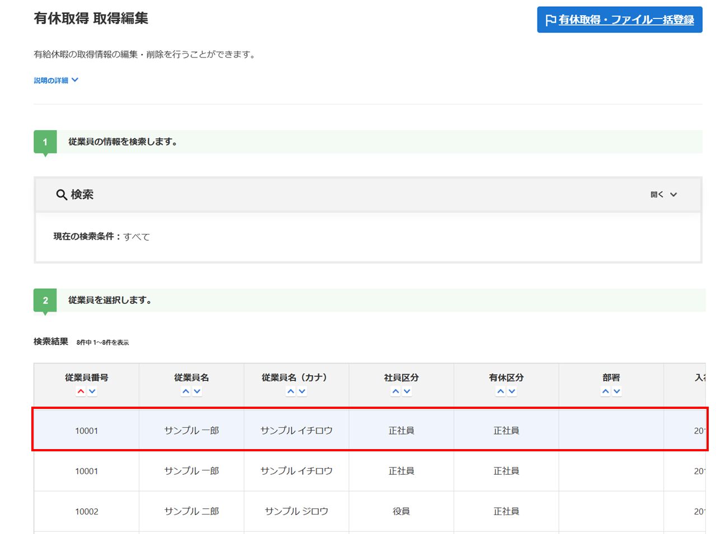The image size is (716, 534).
Task: Sort 社員区分 column ascending
Action: pos(395,392)
